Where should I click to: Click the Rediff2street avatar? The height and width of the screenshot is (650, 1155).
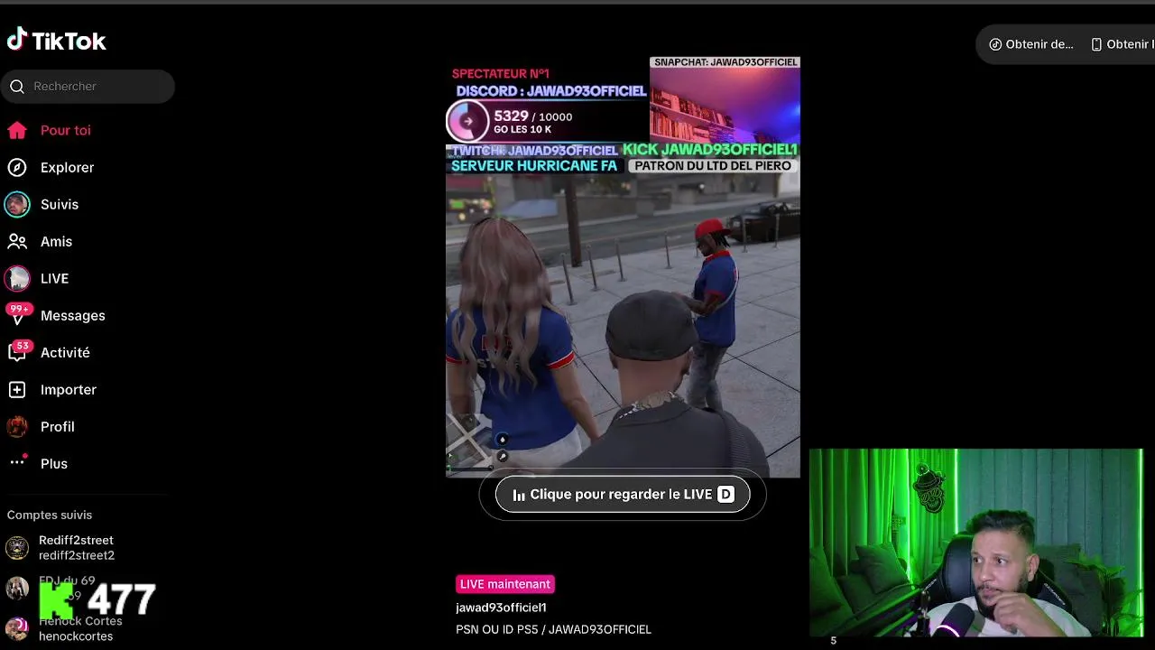pos(17,547)
